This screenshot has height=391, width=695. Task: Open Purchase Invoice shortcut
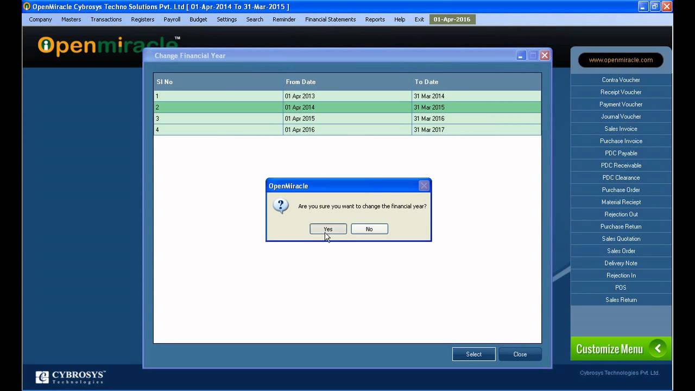point(621,141)
